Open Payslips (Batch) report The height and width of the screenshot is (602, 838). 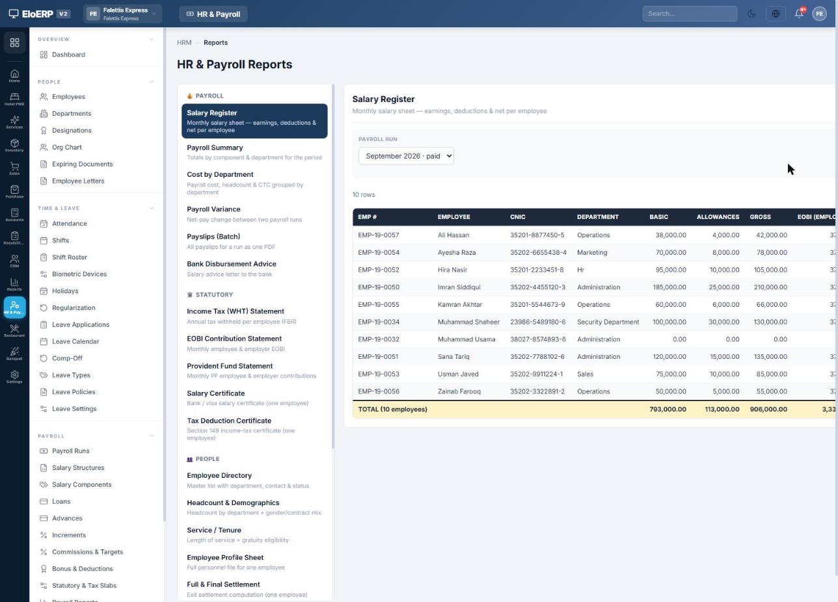coord(254,241)
